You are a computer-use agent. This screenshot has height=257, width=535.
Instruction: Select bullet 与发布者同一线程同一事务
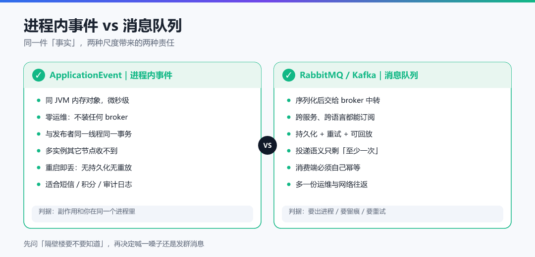[89, 134]
